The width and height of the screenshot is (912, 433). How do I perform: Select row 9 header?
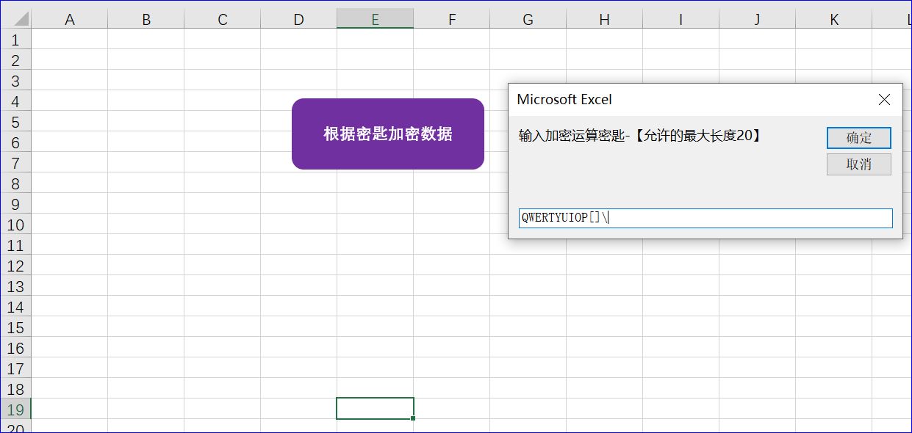(x=15, y=204)
